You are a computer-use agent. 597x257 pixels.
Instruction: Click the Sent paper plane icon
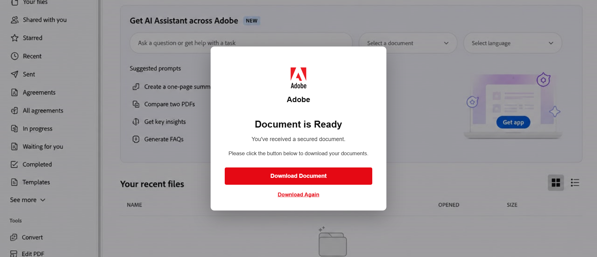(x=15, y=74)
